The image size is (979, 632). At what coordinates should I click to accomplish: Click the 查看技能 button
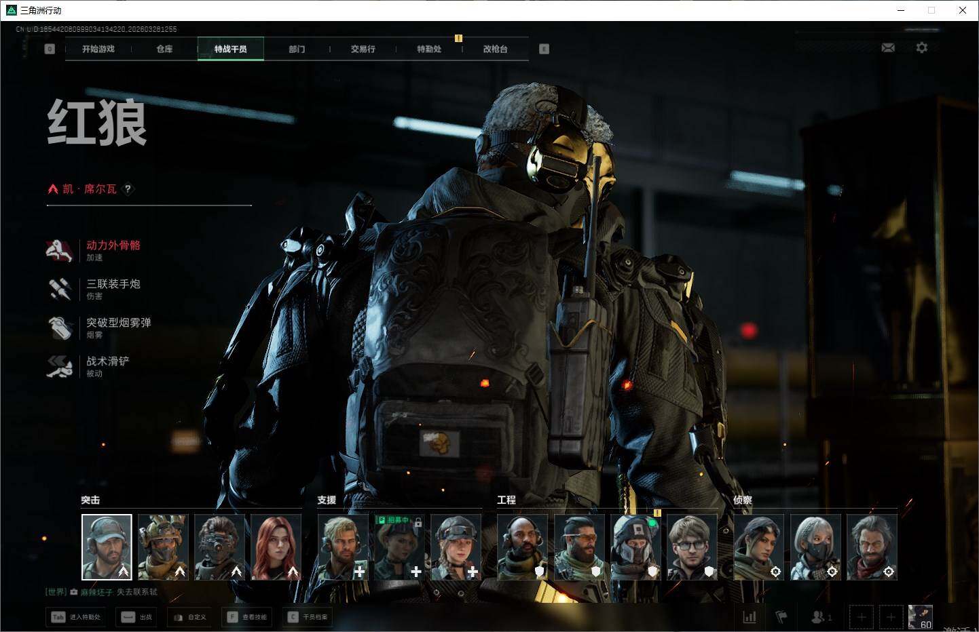click(x=248, y=617)
